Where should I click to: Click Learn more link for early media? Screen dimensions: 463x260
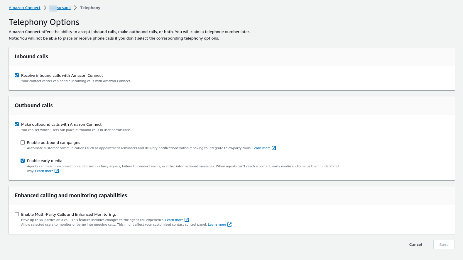point(44,171)
